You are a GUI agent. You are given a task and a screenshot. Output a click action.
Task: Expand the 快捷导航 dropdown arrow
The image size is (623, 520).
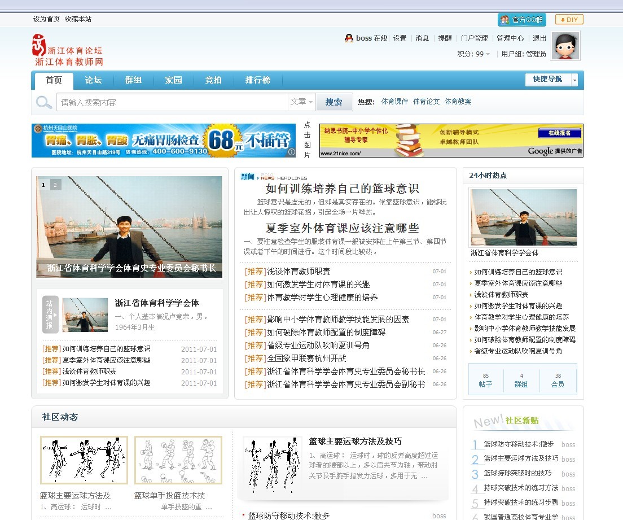coord(574,80)
